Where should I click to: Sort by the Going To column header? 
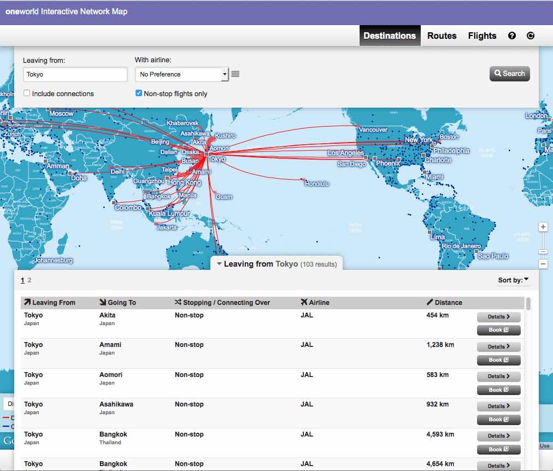pyautogui.click(x=118, y=303)
